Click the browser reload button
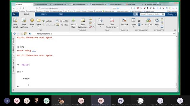Image resolution: width=190 pixels, height=106 pixels. pyautogui.click(x=20, y=8)
